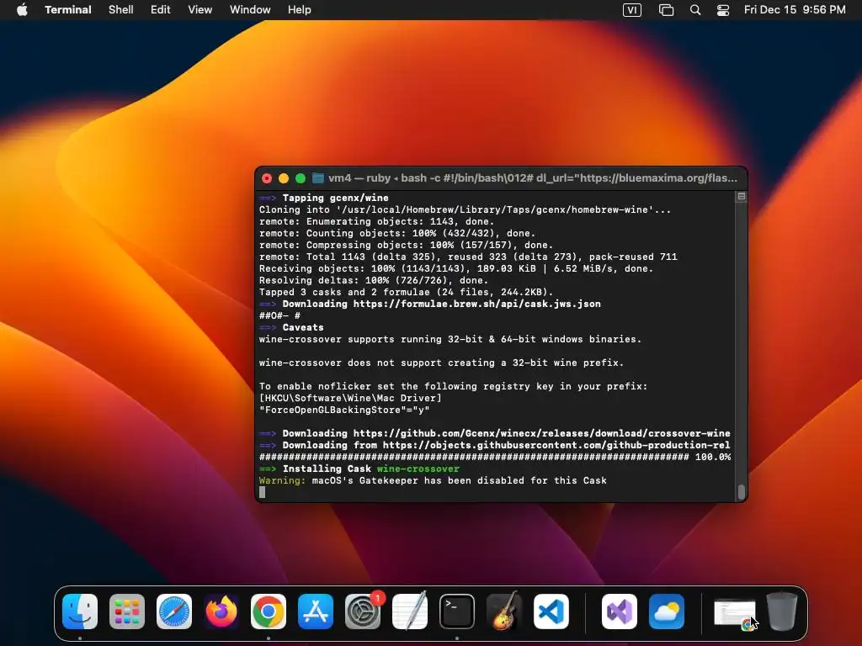Click 'Receiving objects: 100%' line

click(455, 268)
